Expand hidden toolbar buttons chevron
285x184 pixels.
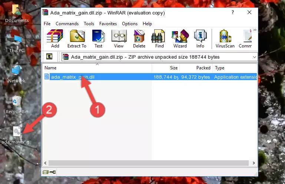coord(255,30)
